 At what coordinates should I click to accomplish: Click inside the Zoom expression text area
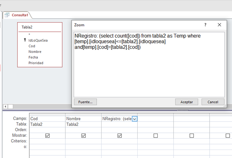coord(149,65)
